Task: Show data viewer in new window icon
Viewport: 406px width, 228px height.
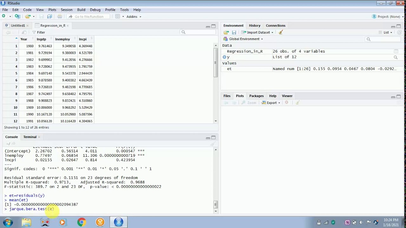Action: point(24,32)
